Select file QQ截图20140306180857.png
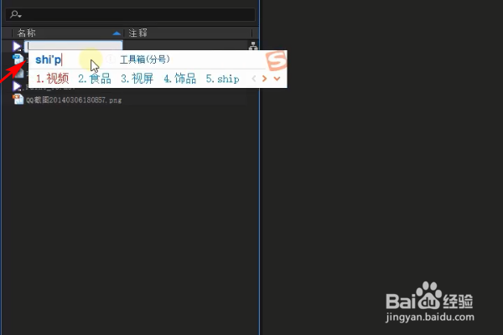503x335 pixels. coord(74,100)
